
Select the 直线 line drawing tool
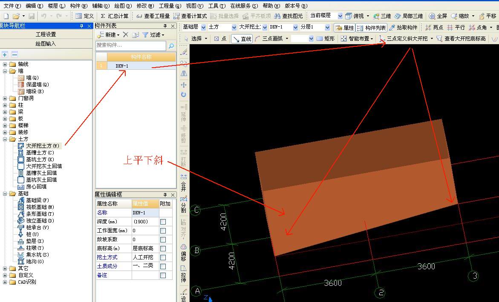242,39
